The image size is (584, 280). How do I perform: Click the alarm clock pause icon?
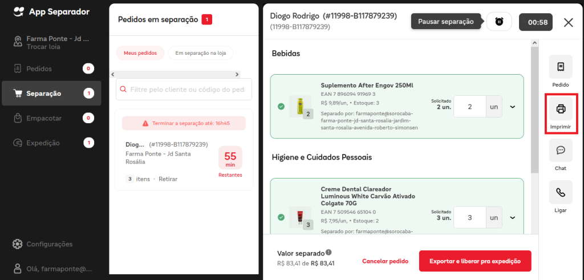[x=499, y=22]
